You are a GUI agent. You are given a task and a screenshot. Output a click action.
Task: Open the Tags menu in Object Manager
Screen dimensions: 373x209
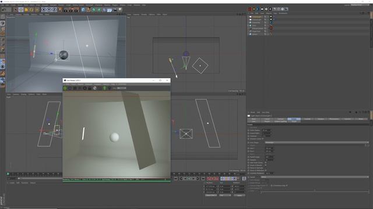tap(275, 13)
